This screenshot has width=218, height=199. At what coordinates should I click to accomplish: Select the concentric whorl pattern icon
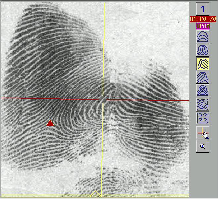click(x=203, y=91)
